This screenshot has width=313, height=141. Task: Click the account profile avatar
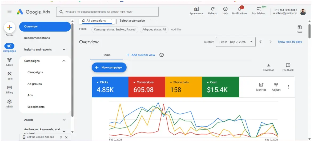pyautogui.click(x=303, y=12)
